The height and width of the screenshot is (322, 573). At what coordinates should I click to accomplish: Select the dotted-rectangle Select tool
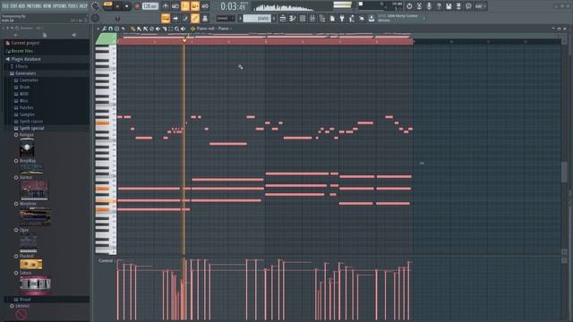(x=171, y=29)
